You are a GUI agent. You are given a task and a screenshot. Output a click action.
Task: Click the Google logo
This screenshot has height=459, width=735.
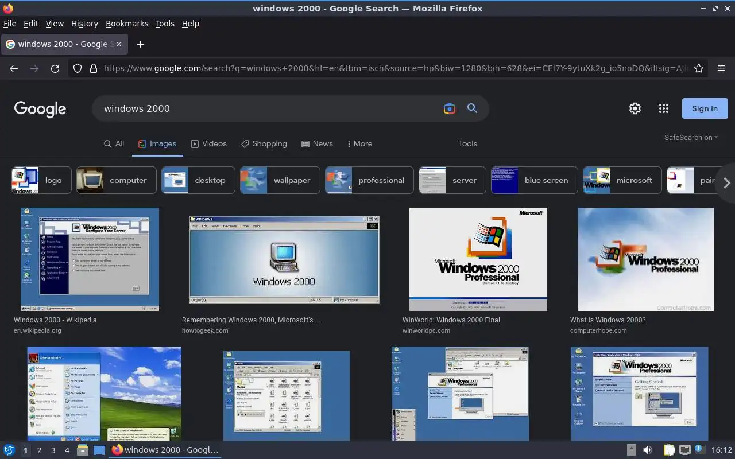pyautogui.click(x=40, y=109)
